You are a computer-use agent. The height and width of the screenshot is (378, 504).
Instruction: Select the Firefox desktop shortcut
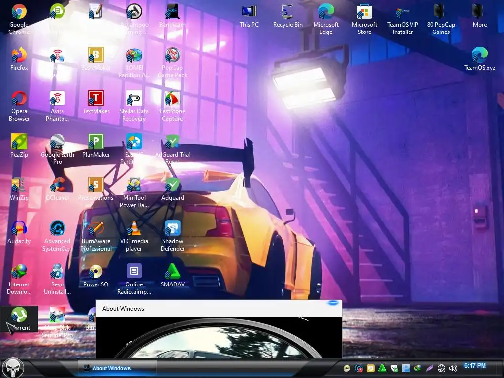pyautogui.click(x=19, y=55)
